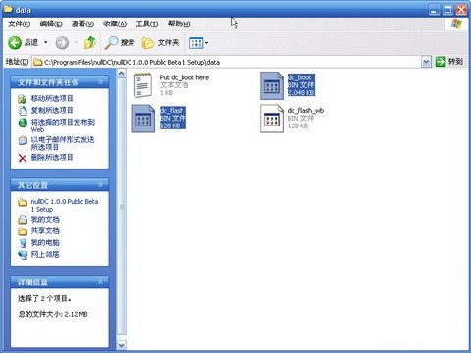
Task: Click the folder icon in title bar
Action: pyautogui.click(x=8, y=10)
